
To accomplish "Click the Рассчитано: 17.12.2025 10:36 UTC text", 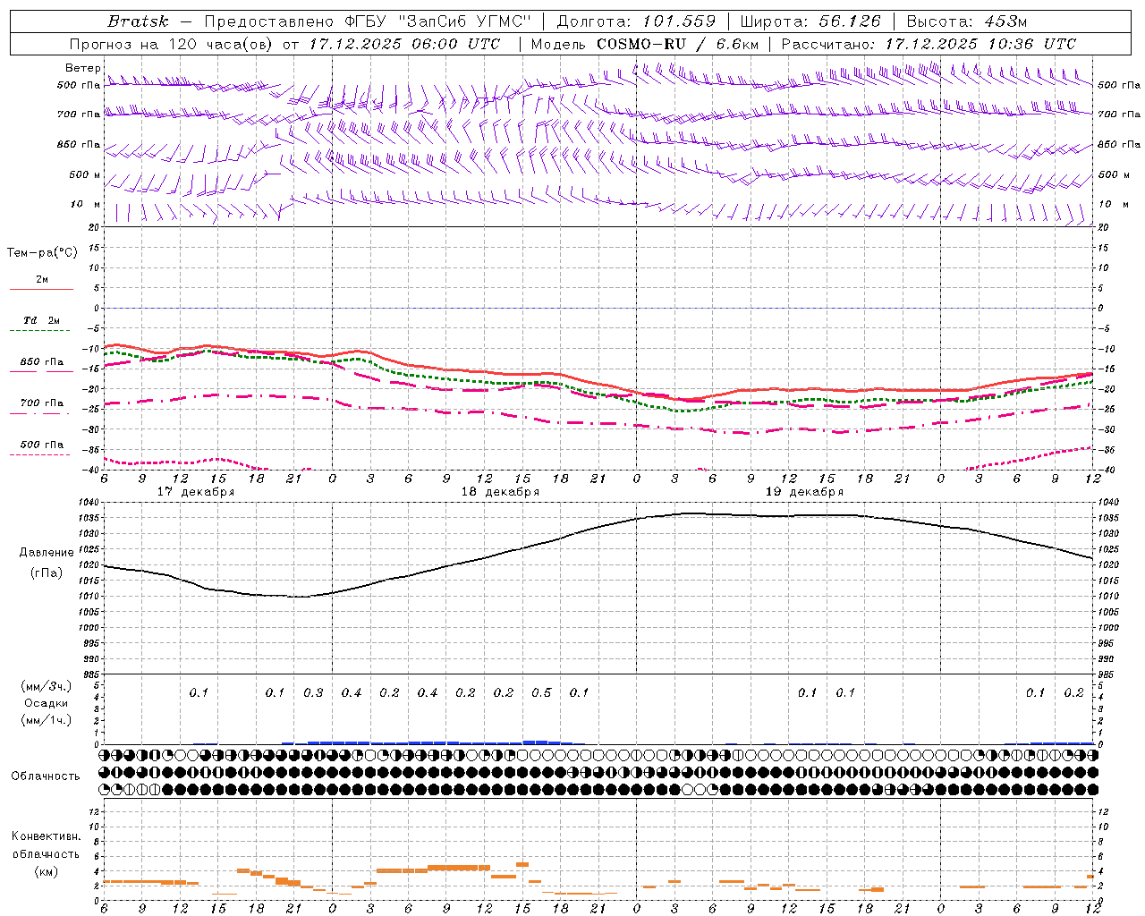I will 929,44.
